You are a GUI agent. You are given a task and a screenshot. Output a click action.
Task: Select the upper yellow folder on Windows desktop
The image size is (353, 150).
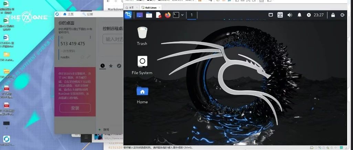click(x=7, y=56)
